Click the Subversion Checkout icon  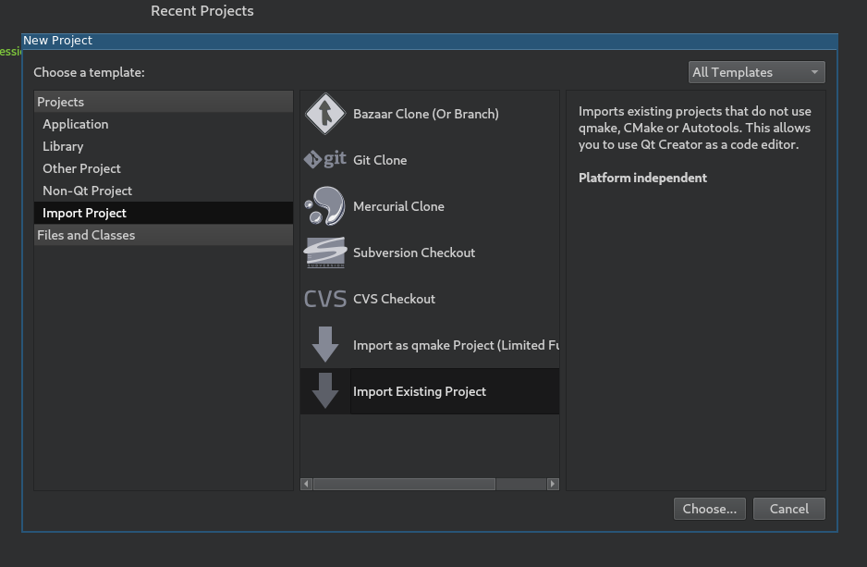(x=324, y=252)
